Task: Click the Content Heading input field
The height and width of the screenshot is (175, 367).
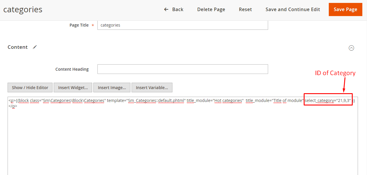Action: pyautogui.click(x=183, y=69)
